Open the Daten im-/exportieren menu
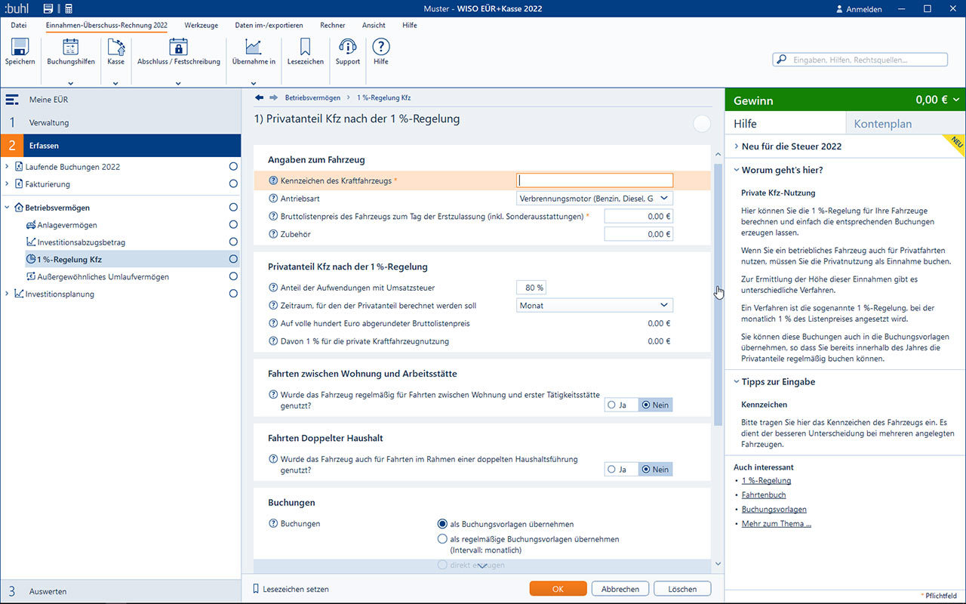The width and height of the screenshot is (966, 604). click(x=269, y=25)
